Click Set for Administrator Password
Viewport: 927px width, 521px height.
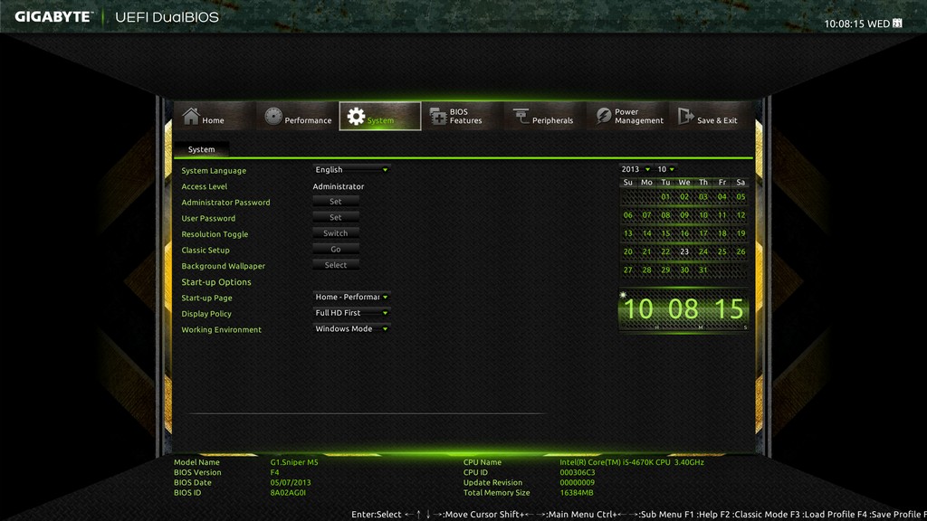[x=335, y=202]
